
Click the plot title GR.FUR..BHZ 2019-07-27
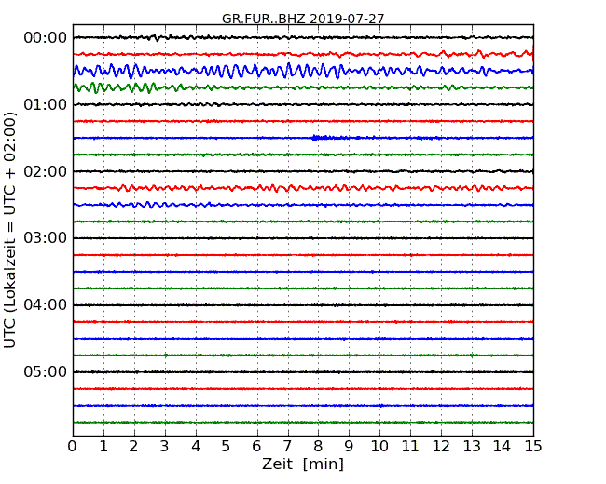point(303,19)
